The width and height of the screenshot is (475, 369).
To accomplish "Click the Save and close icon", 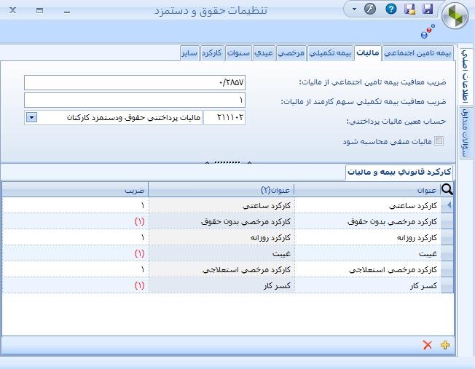I will pos(410,9).
